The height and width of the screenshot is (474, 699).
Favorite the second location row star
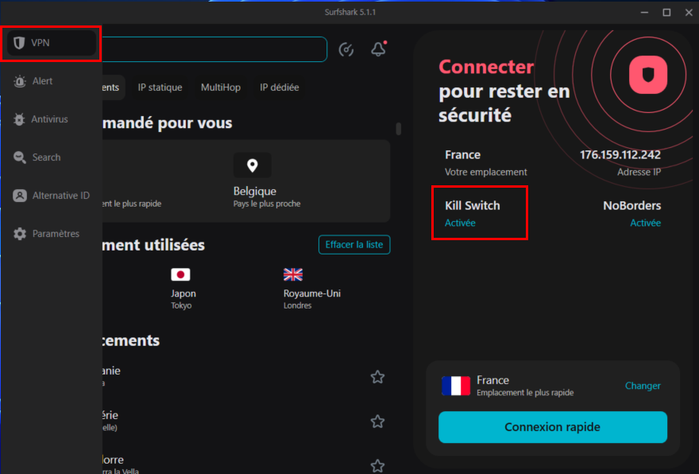(x=377, y=422)
